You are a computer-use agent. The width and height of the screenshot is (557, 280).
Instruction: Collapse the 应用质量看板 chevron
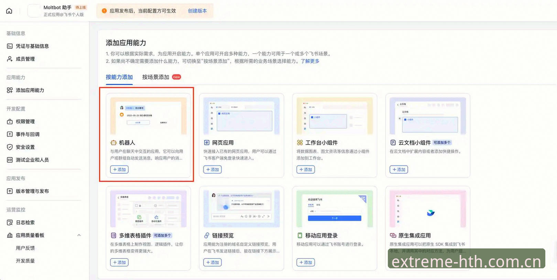coord(79,235)
